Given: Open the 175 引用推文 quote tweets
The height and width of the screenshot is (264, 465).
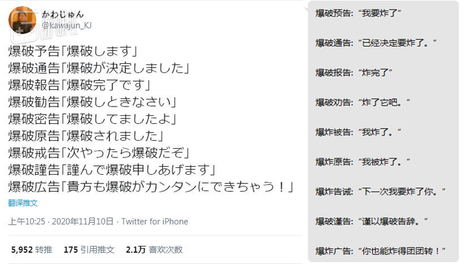Looking at the screenshot, I should 89,250.
